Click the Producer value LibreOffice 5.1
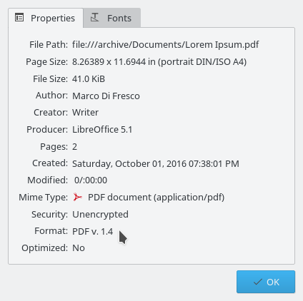The image size is (303, 301). pos(102,130)
